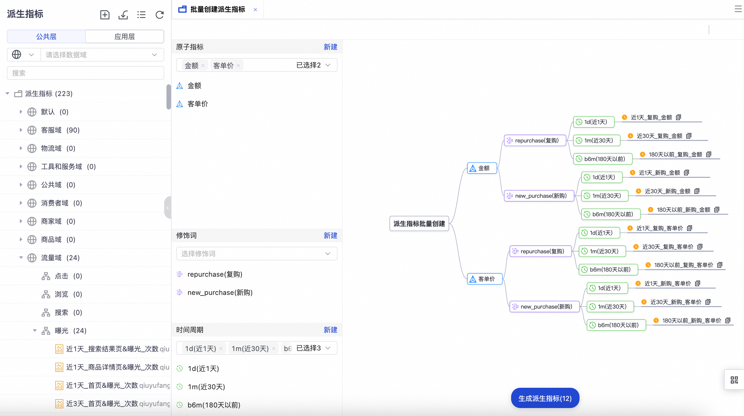
Task: Open the 选择修饰词 modifier dropdown
Action: [x=257, y=254]
